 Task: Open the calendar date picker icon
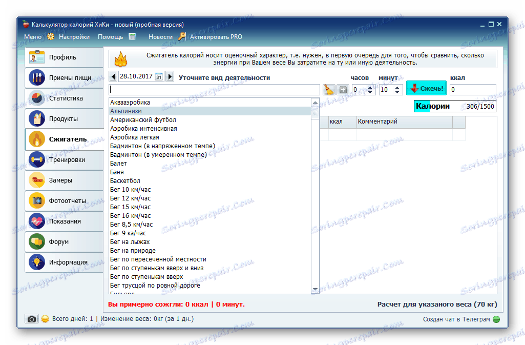tap(159, 77)
